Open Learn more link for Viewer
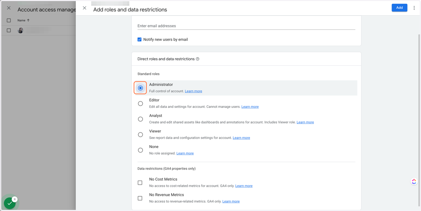The image size is (421, 211). 241,138
